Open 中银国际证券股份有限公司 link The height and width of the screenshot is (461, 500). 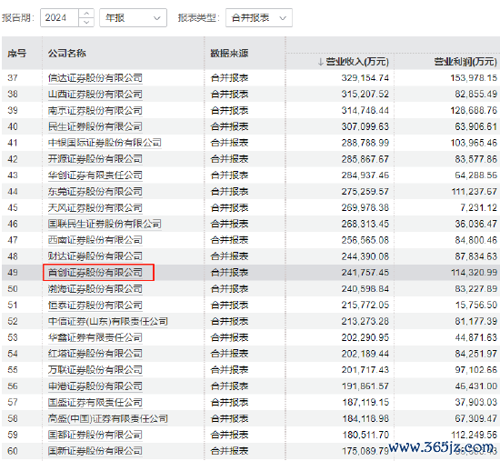coord(105,143)
